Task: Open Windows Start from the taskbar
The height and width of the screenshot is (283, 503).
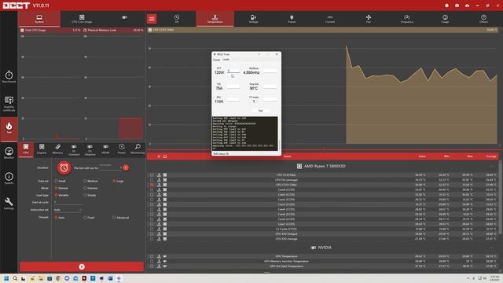Action: pos(6,278)
